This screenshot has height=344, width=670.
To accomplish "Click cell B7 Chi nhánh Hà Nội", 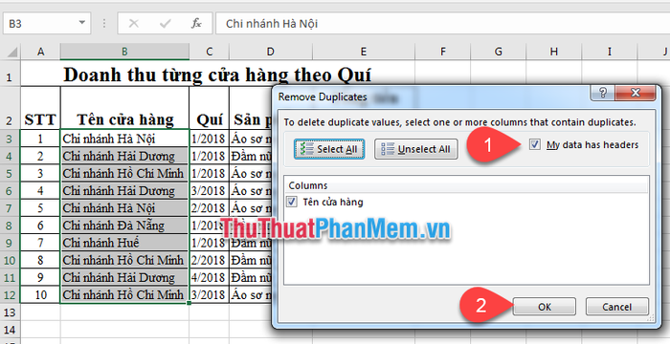I will [124, 208].
